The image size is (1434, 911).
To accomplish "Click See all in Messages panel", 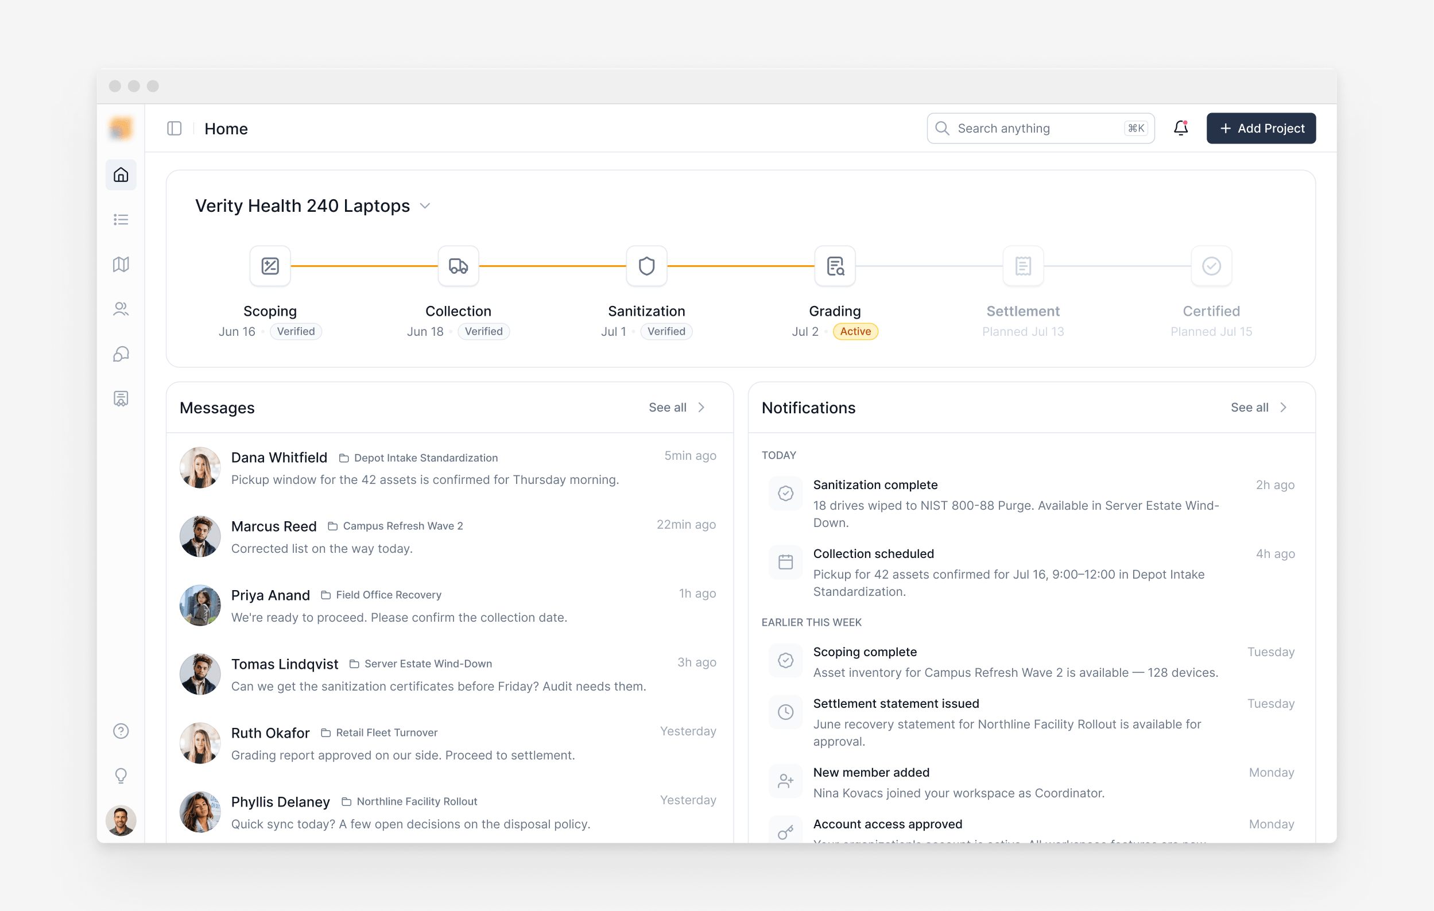I will point(677,407).
